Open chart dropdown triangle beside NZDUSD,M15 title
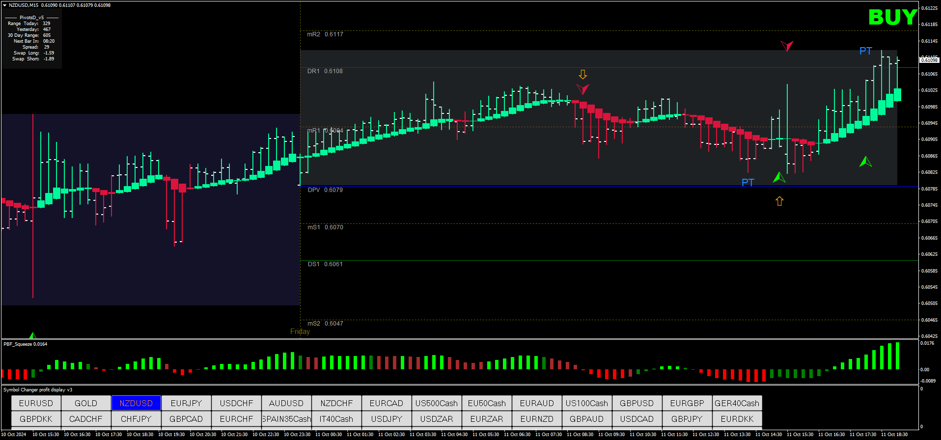The height and width of the screenshot is (440, 941). click(5, 5)
